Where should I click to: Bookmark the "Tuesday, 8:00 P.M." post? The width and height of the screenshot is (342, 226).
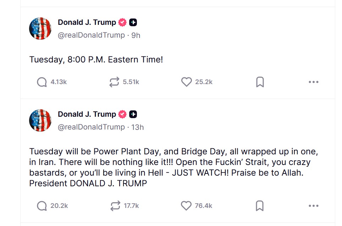[x=260, y=82]
